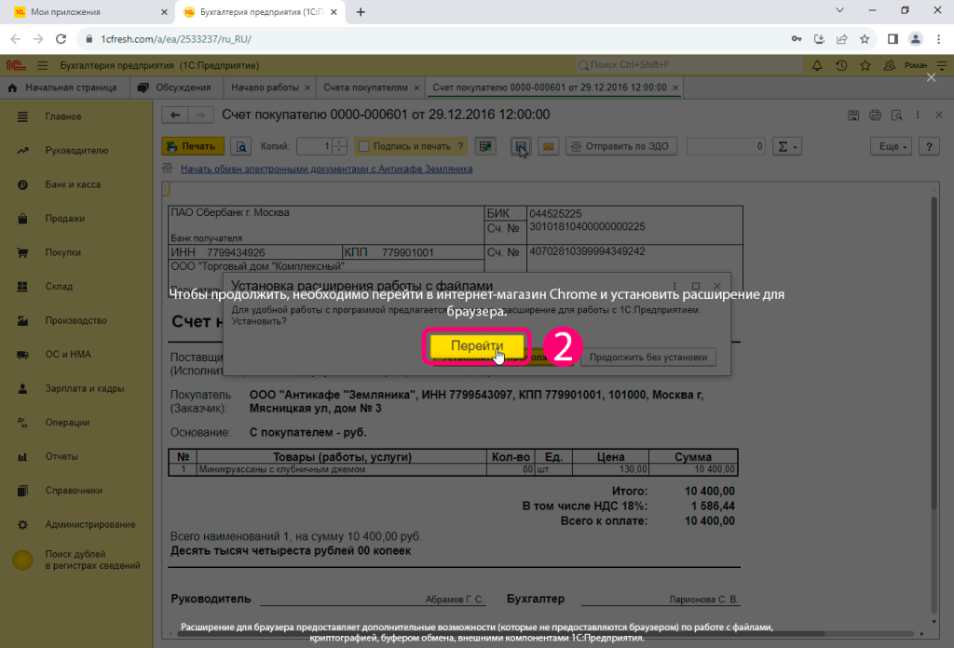
Task: Click the Миникруассаны с клубничным джемом cell
Action: [x=342, y=470]
